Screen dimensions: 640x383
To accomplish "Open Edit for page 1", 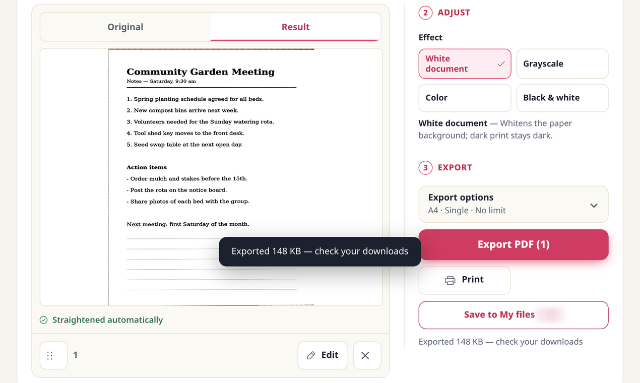I will [x=323, y=355].
